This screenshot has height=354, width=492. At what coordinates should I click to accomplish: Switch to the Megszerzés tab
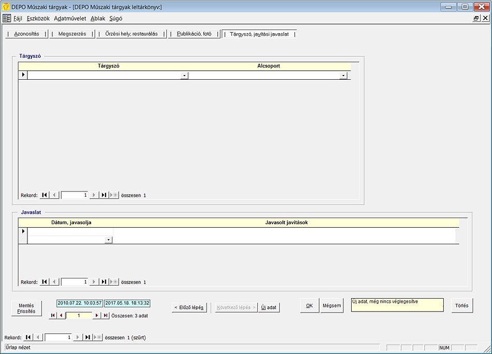pyautogui.click(x=72, y=34)
